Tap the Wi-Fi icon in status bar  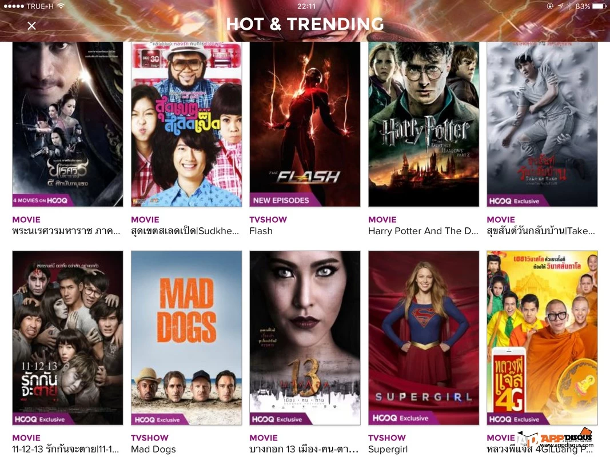point(61,6)
